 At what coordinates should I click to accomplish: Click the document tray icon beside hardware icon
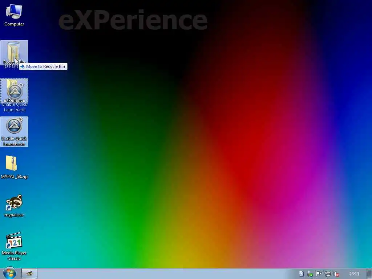click(x=301, y=274)
